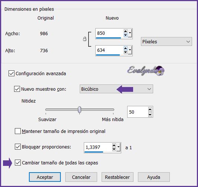Increase Alto value with up arrow
Image resolution: width=198 pixels, height=187 pixels.
(125, 48)
